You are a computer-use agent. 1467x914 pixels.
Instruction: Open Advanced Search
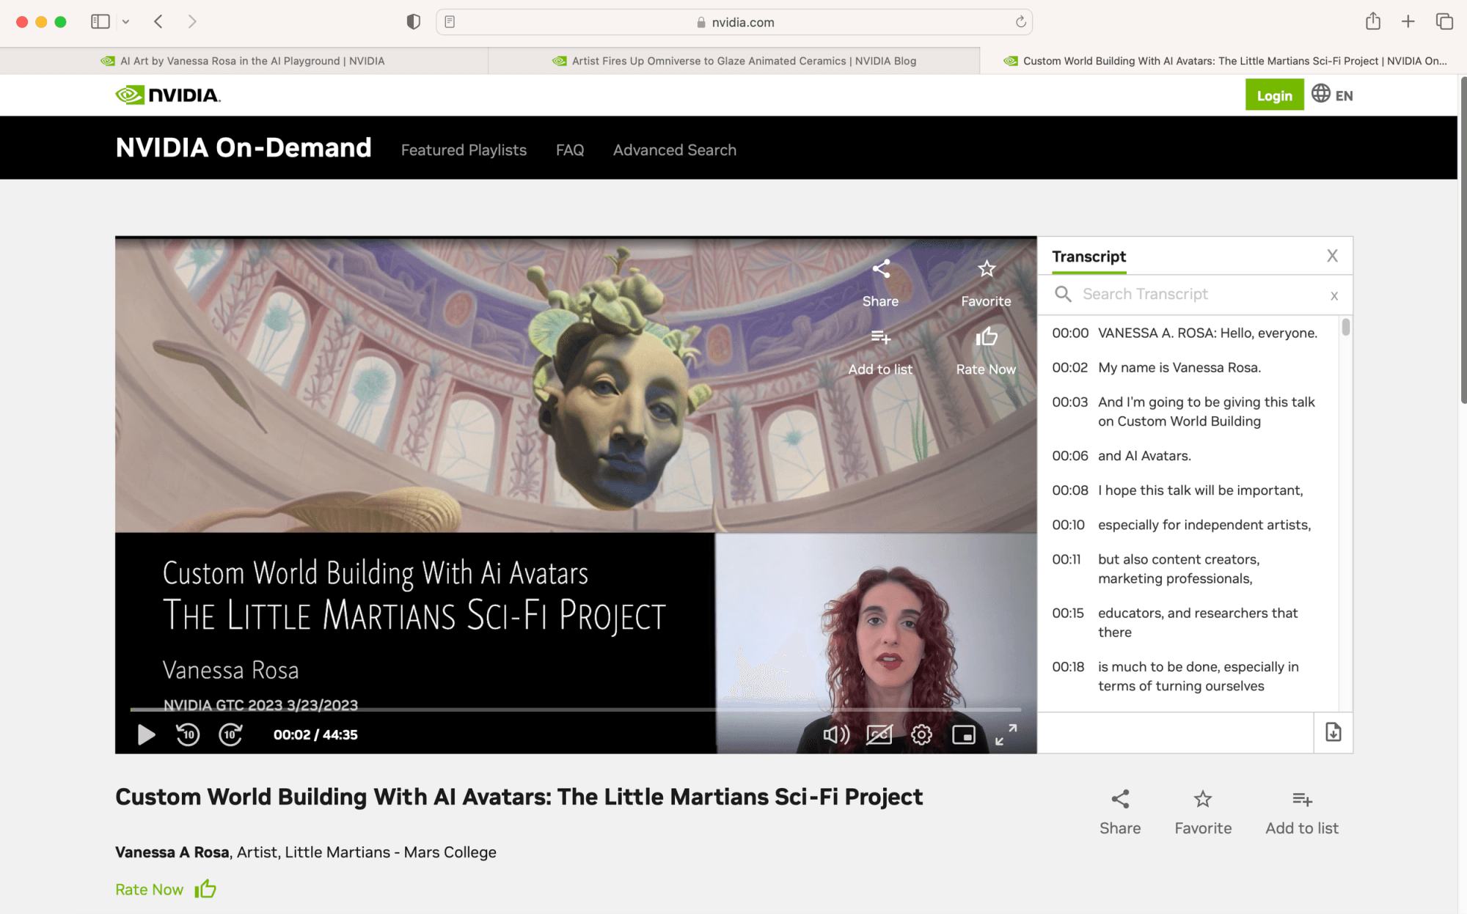click(674, 150)
